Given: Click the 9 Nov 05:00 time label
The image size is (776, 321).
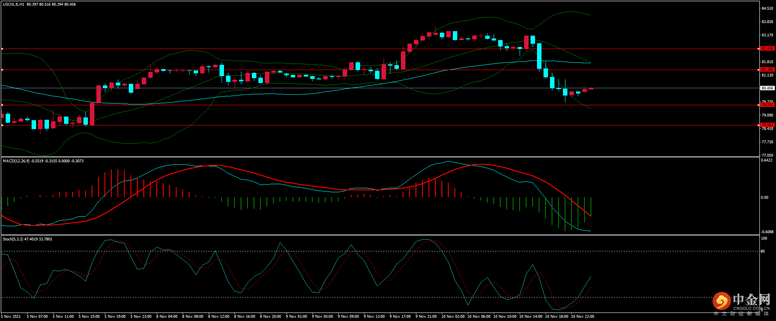Looking at the screenshot, I should tap(322, 317).
